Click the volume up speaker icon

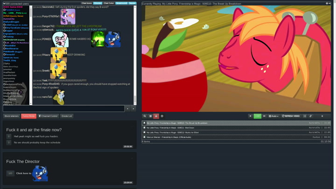click(x=264, y=116)
